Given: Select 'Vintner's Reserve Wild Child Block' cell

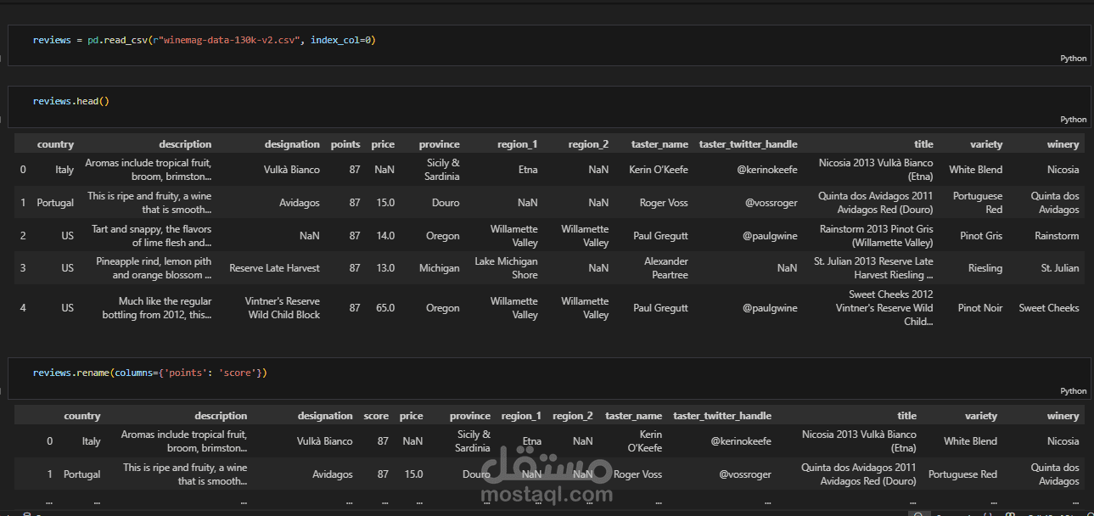Looking at the screenshot, I should coord(283,308).
